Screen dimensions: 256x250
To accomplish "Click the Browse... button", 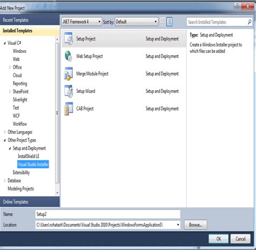I will (196, 225).
